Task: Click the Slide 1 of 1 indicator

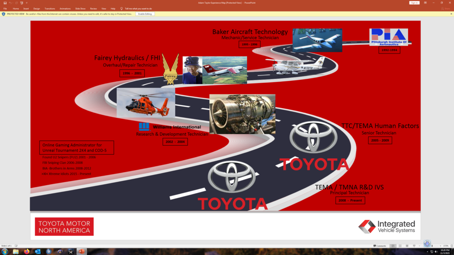Action: point(6,246)
